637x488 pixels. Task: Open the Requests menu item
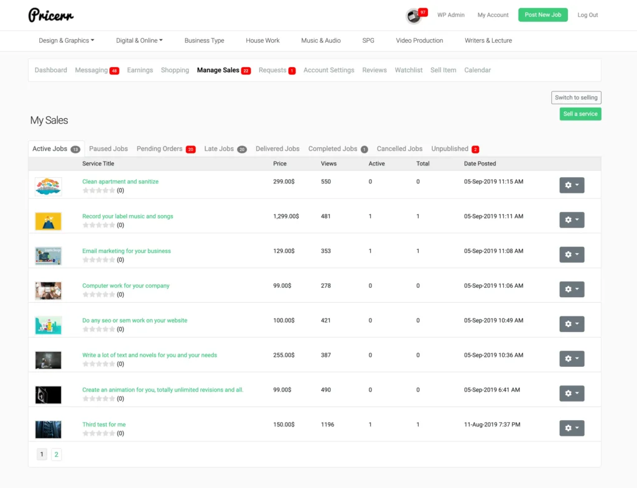point(277,70)
